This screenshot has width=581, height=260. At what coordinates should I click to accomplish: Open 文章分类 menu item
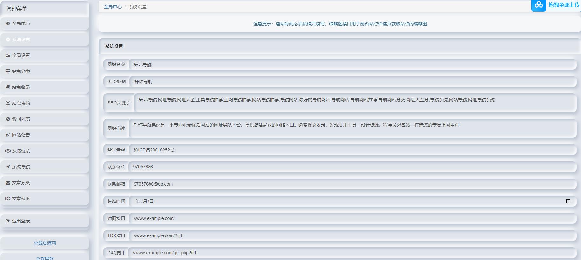(45, 183)
